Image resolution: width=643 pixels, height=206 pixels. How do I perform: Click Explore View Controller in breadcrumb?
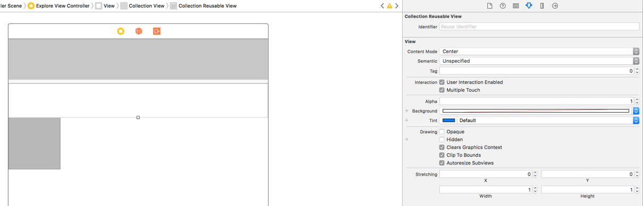pos(59,6)
